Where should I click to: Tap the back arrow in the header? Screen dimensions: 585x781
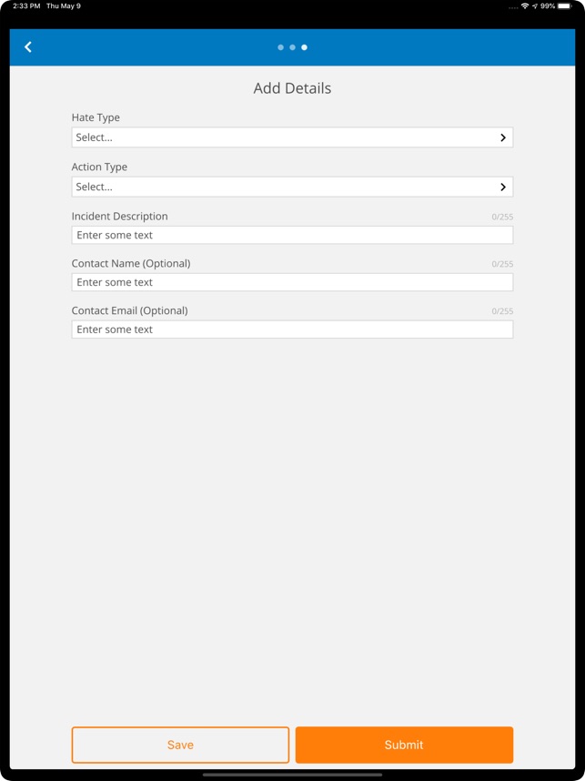(28, 46)
